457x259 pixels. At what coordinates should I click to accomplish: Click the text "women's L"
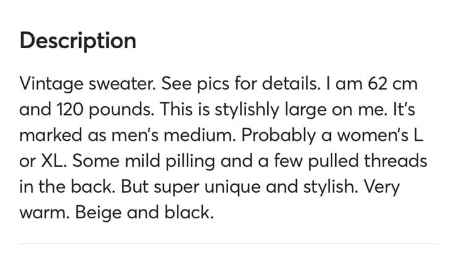click(x=380, y=135)
